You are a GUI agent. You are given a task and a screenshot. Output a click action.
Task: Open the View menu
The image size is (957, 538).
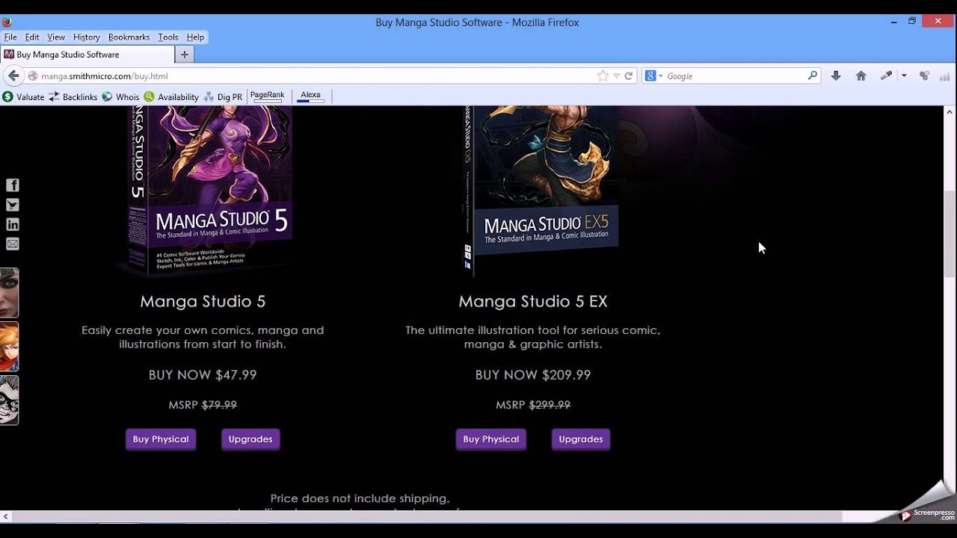(x=56, y=37)
